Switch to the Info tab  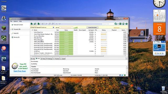pyautogui.click(x=38, y=58)
